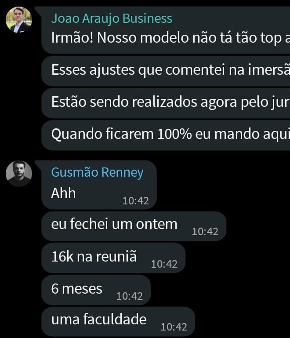Tap the 10:42 timestamp on 'Ahh'
The image size is (290, 338).
pos(136,201)
